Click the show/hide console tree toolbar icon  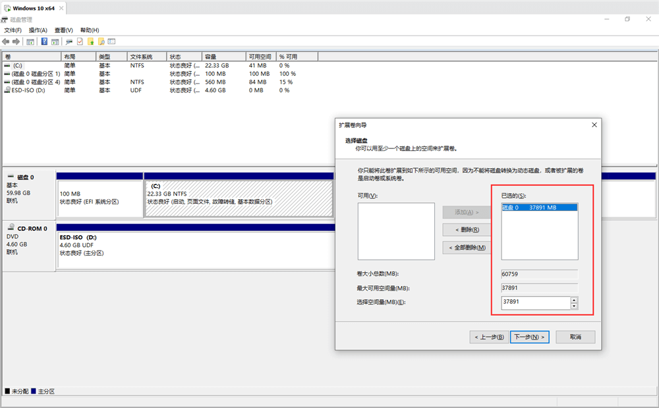click(x=30, y=42)
